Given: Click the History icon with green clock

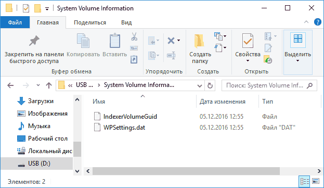Looking at the screenshot, I should point(268,59).
